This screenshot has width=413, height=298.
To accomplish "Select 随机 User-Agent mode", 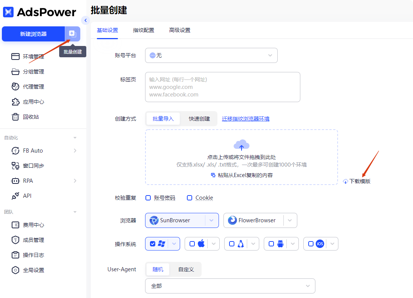I will [158, 269].
